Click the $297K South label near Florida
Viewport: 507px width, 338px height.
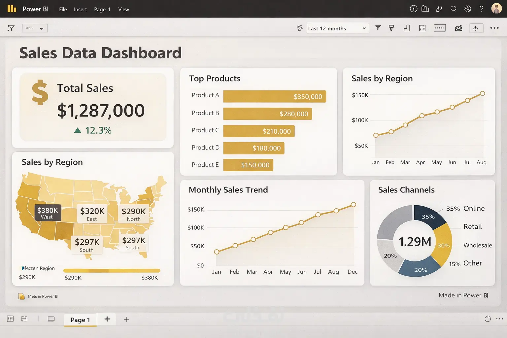click(133, 243)
